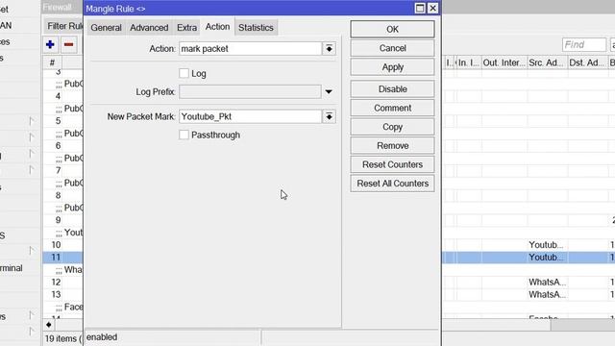Expand the Log Prefix field arrow
The width and height of the screenshot is (615, 346).
(329, 92)
